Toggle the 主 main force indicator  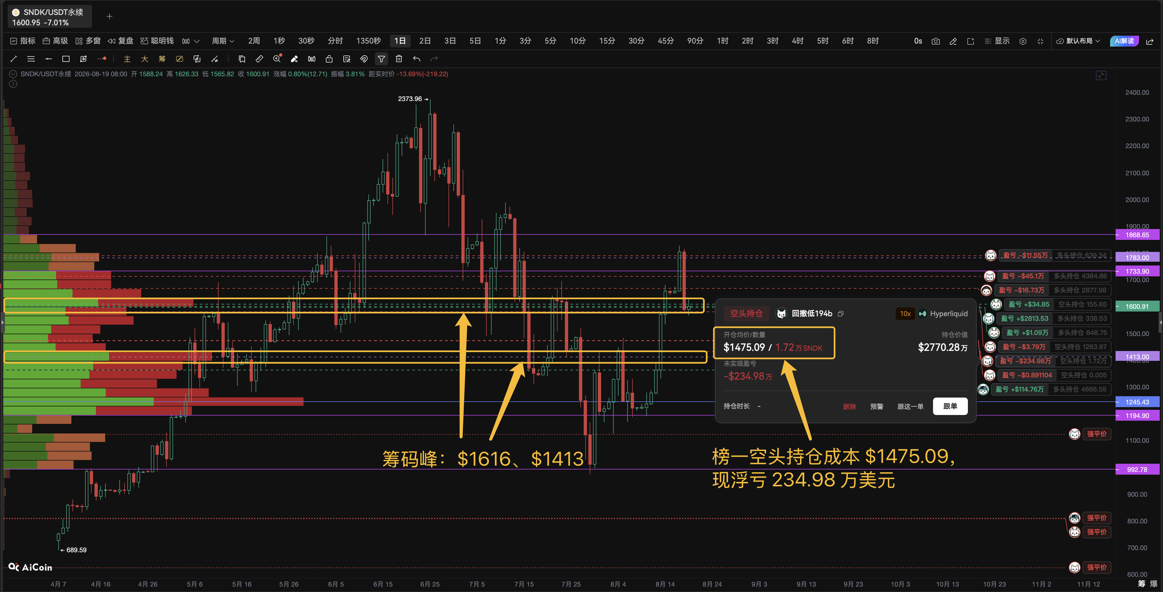(127, 59)
